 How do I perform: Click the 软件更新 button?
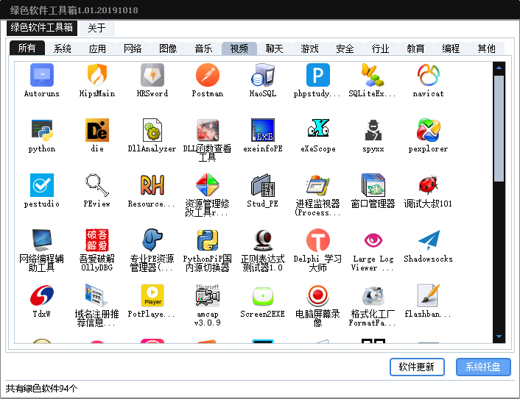coord(417,367)
